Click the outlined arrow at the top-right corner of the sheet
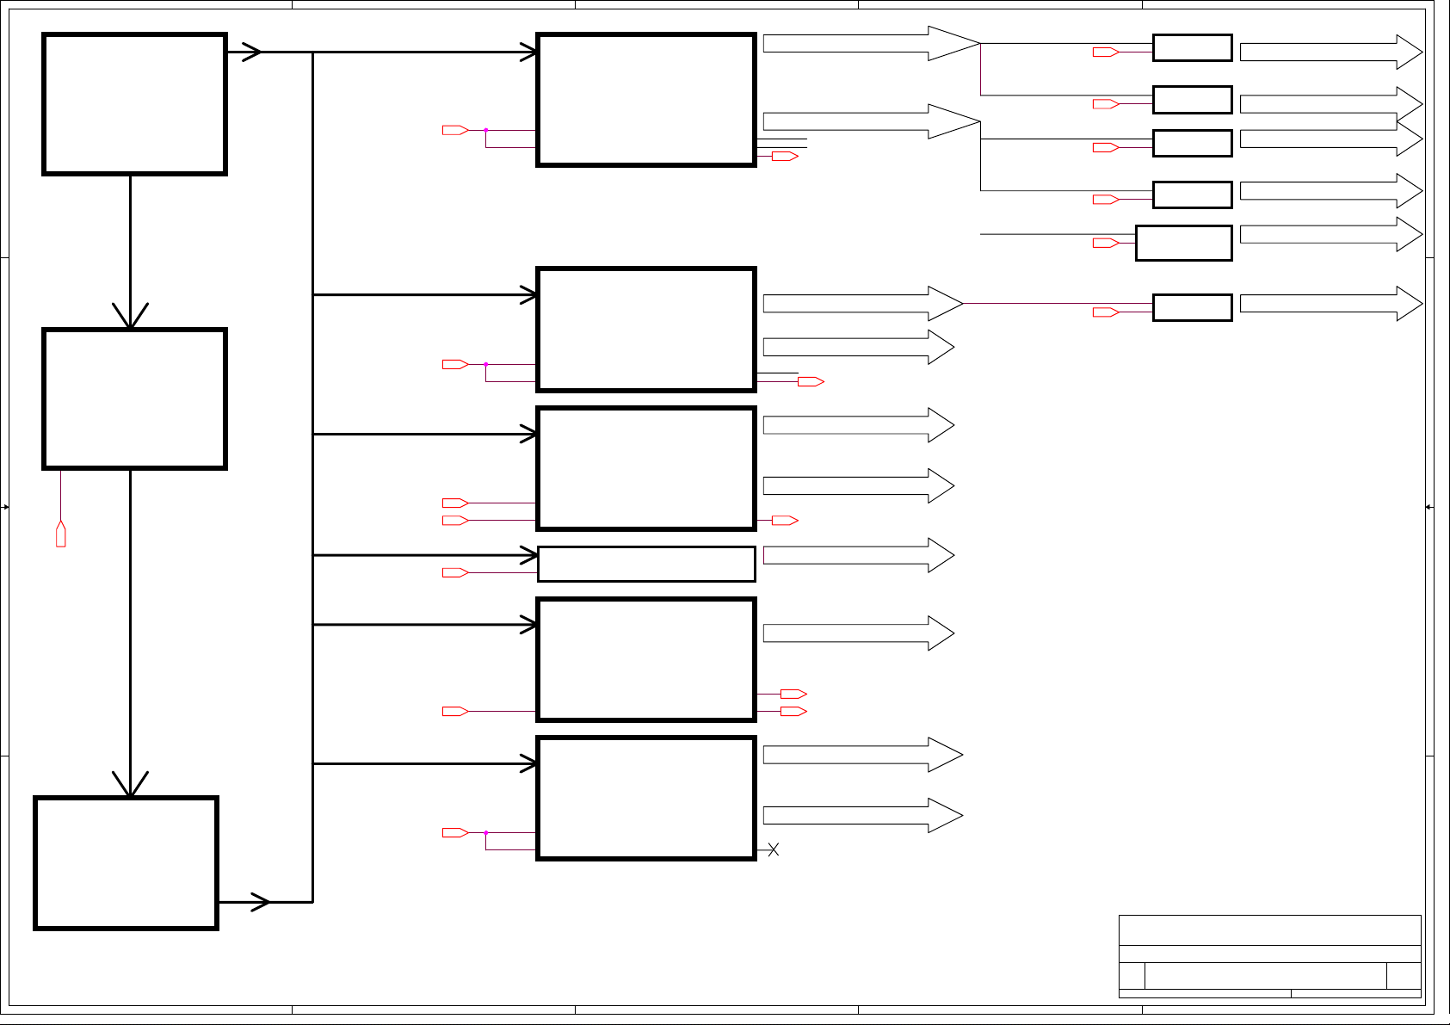The image size is (1450, 1025). [x=1331, y=52]
